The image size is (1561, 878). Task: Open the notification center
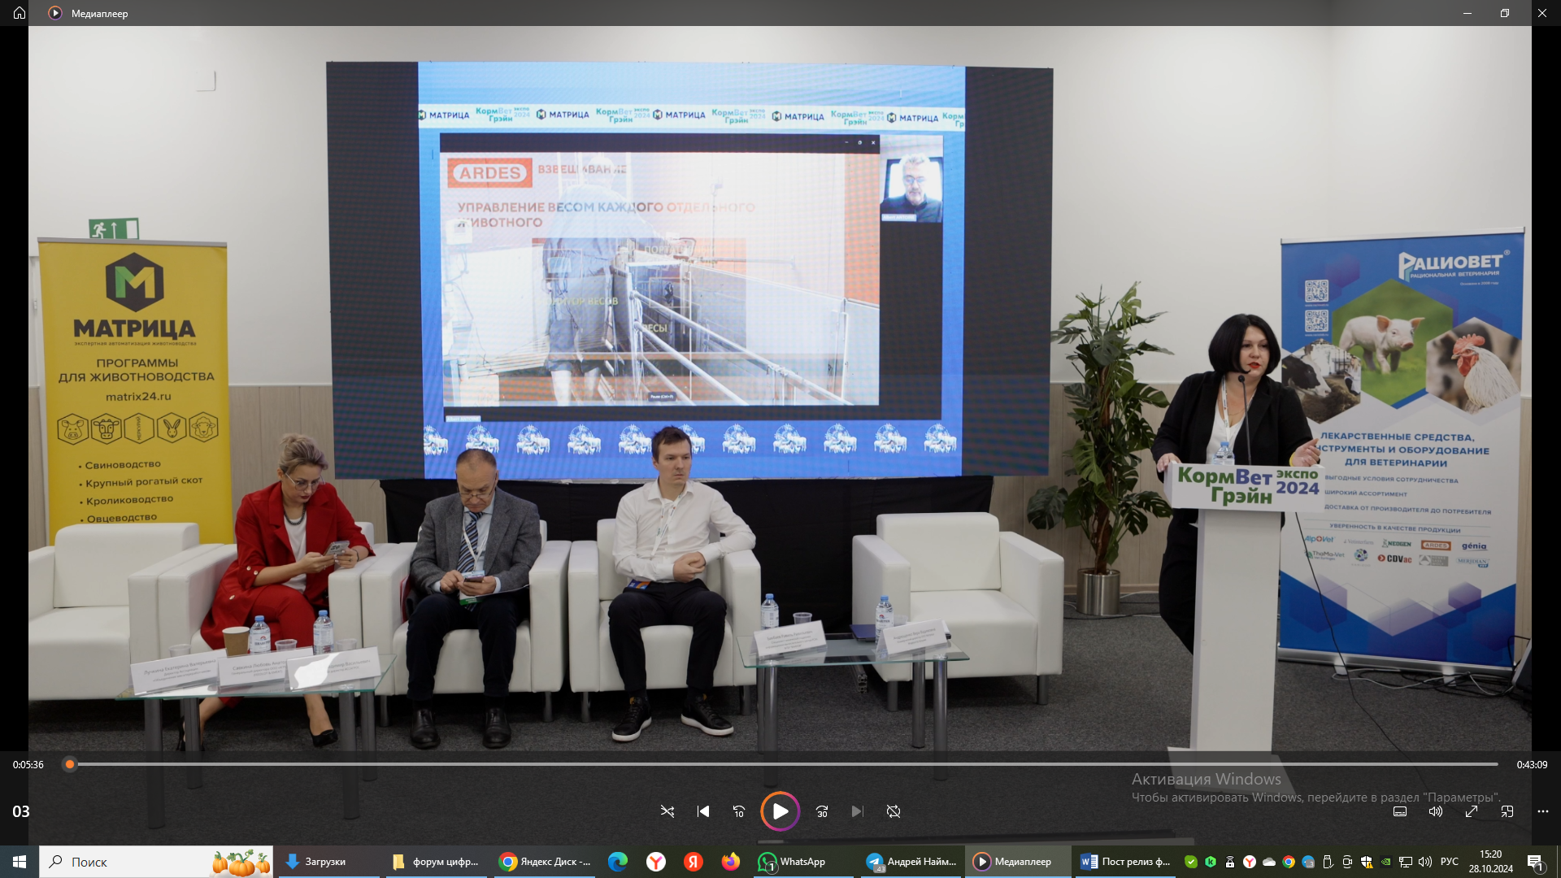tap(1535, 862)
